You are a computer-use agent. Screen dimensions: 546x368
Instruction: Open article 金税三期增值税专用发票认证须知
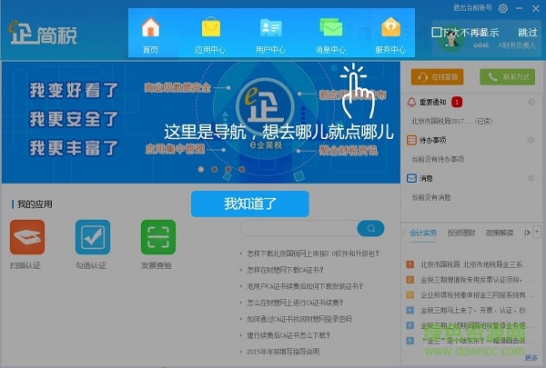pyautogui.click(x=476, y=279)
